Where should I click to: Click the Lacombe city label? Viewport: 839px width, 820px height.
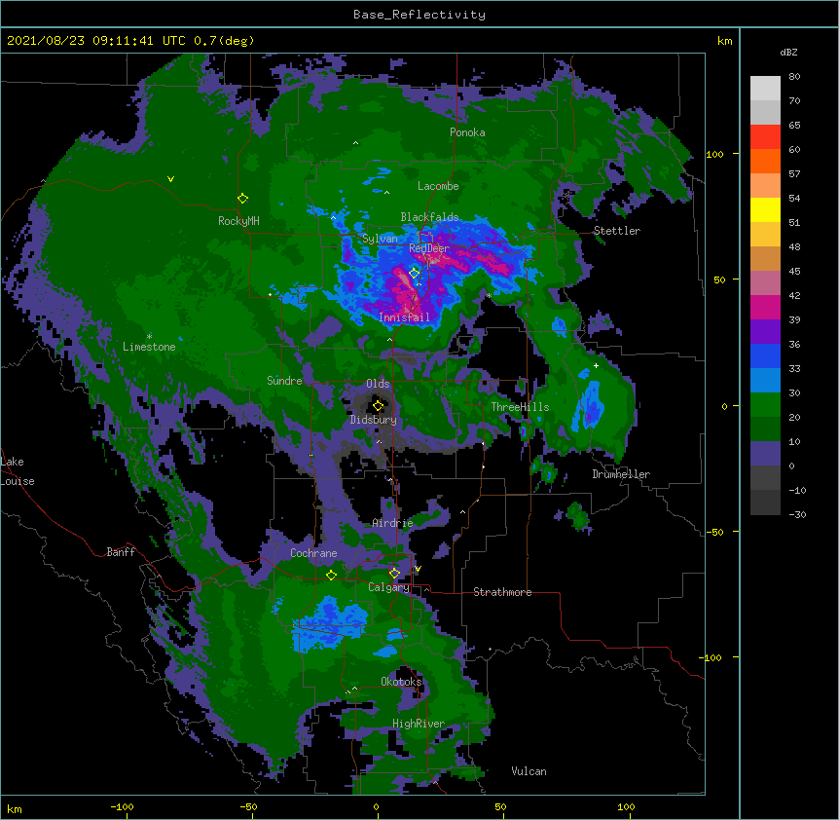pos(438,186)
